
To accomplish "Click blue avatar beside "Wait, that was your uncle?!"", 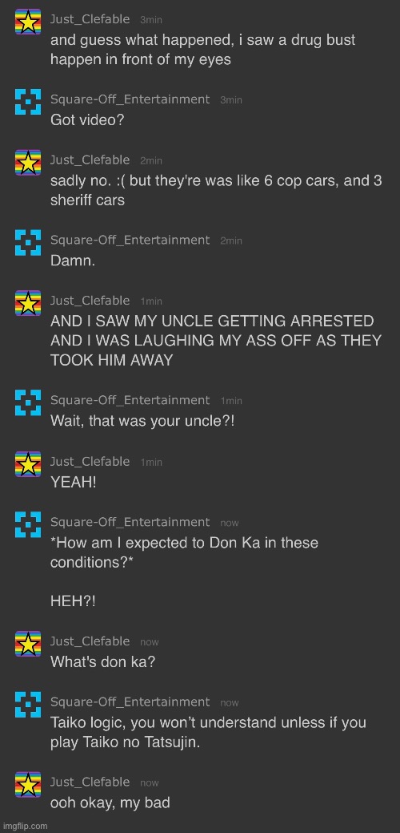I will click(x=27, y=402).
